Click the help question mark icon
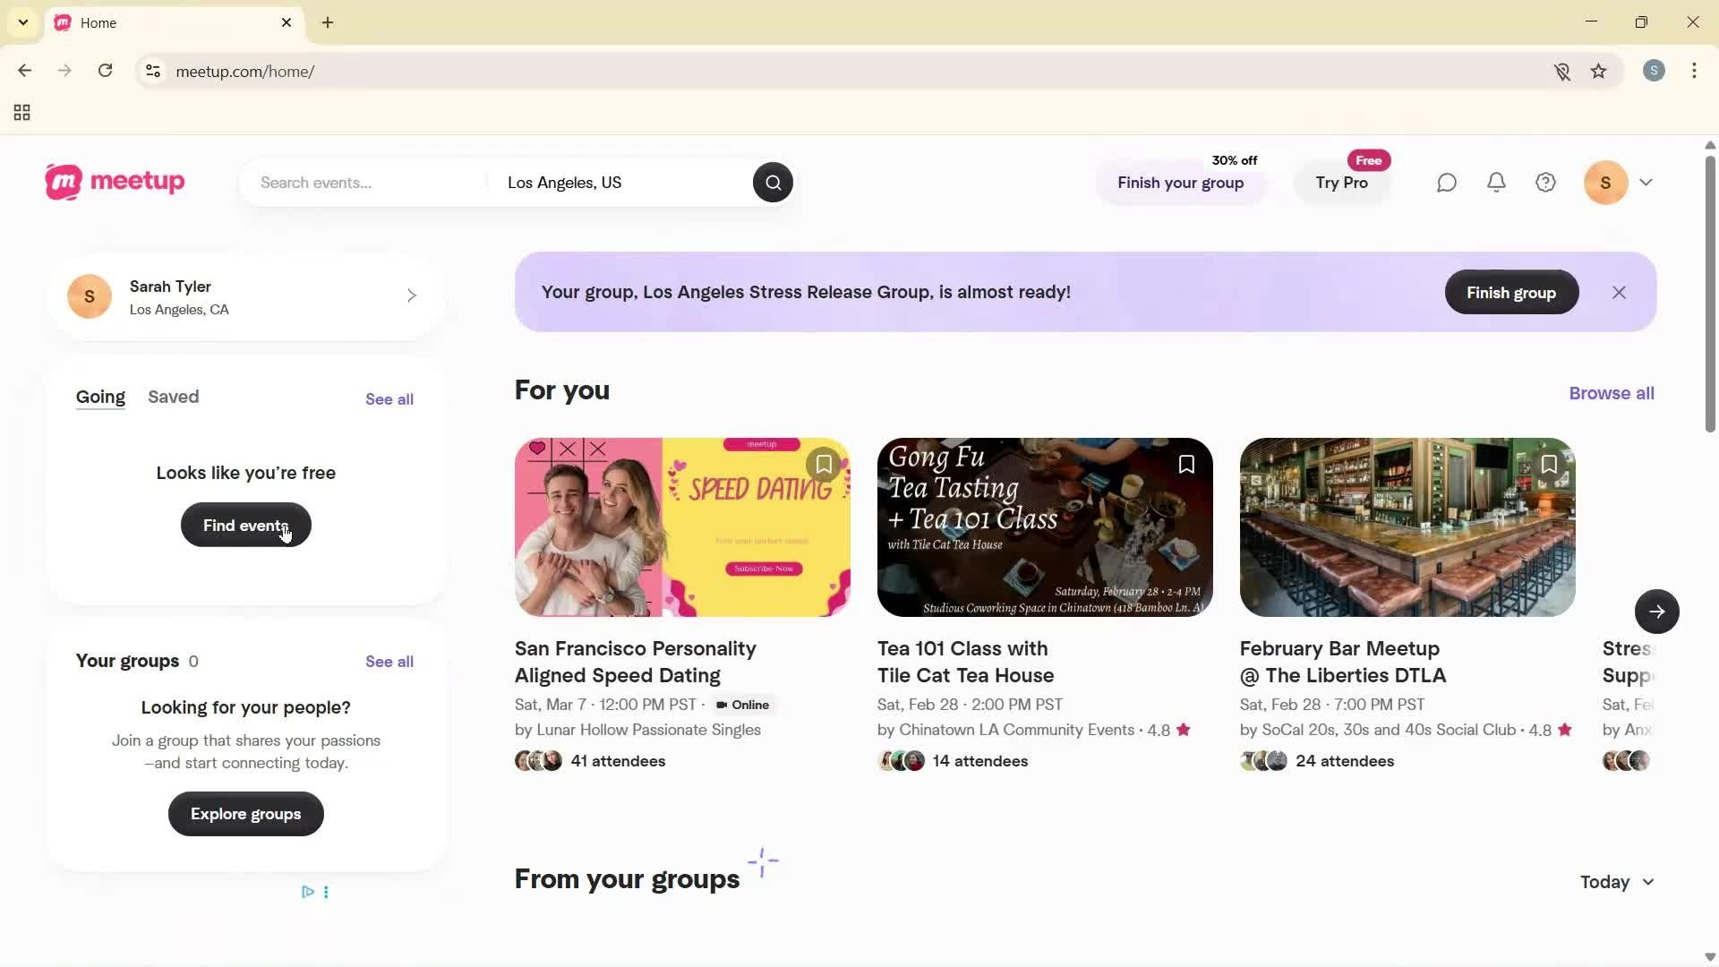Image resolution: width=1719 pixels, height=967 pixels. (1544, 182)
